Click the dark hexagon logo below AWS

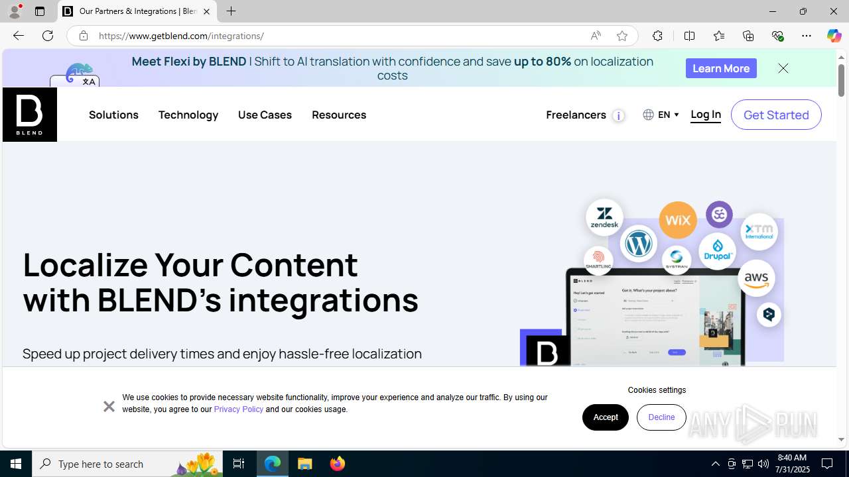[x=769, y=314]
